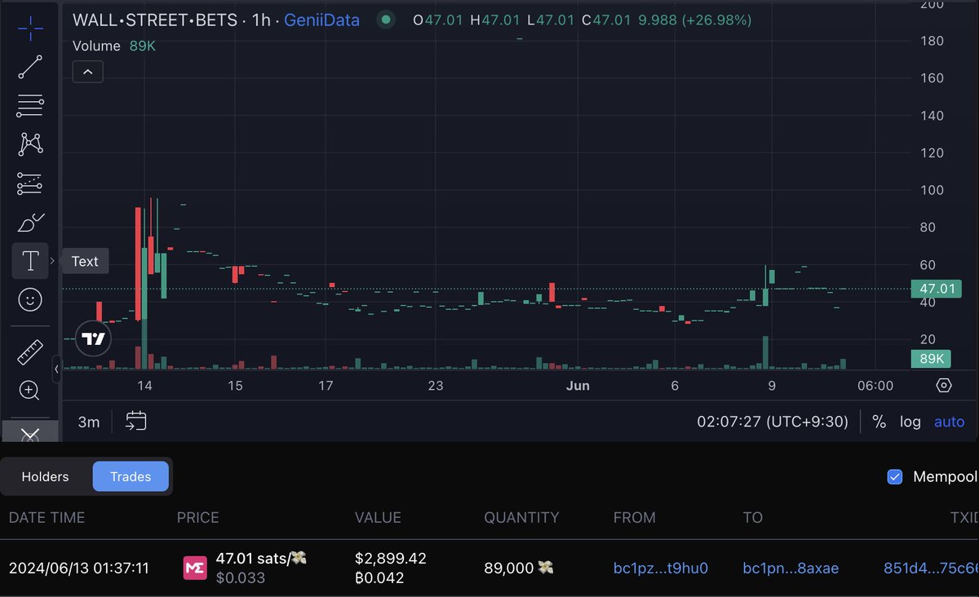Open the Fibonacci retracement lines tool
Screen dimensions: 979x597
point(30,105)
